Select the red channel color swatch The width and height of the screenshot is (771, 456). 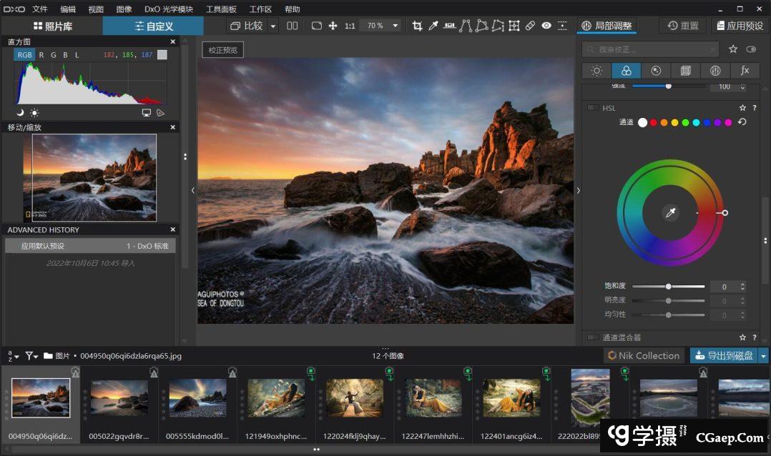(653, 123)
